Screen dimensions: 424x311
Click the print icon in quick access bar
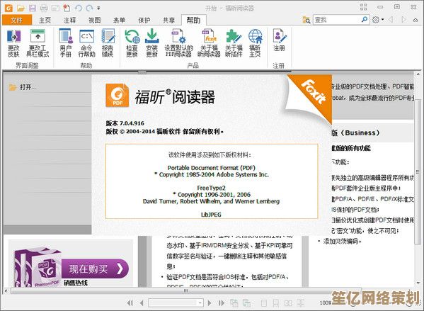pos(44,8)
